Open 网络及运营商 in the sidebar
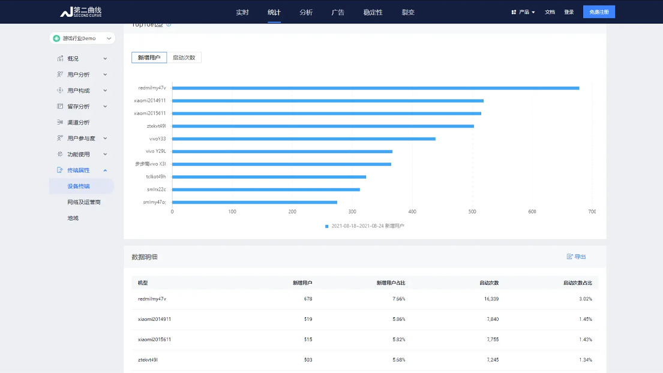Image resolution: width=663 pixels, height=373 pixels. (x=84, y=202)
